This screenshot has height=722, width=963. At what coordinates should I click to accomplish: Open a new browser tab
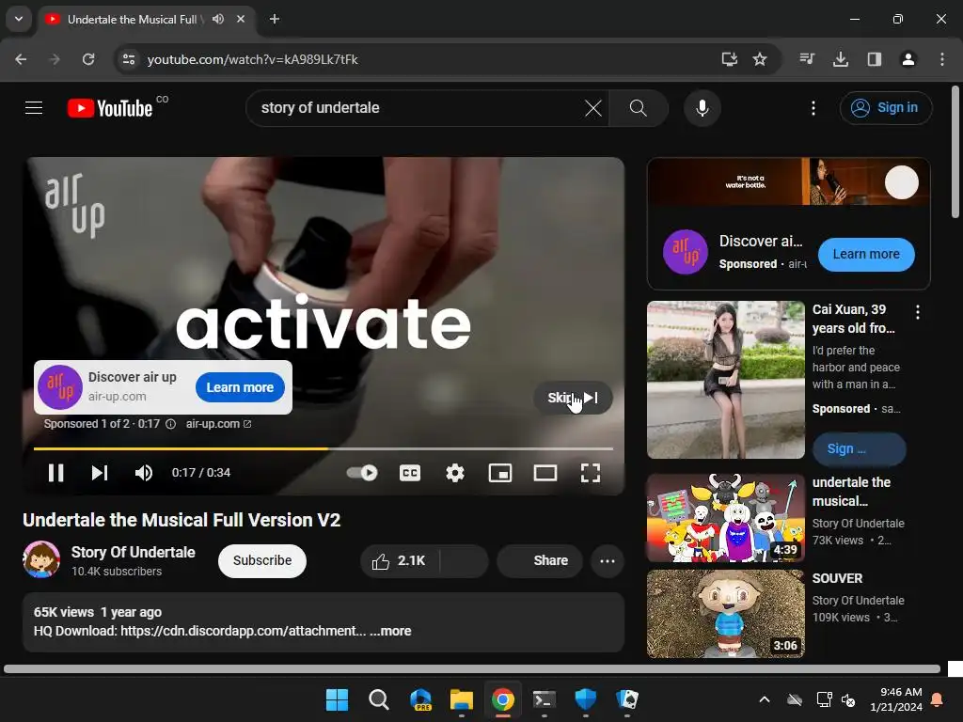coord(275,19)
